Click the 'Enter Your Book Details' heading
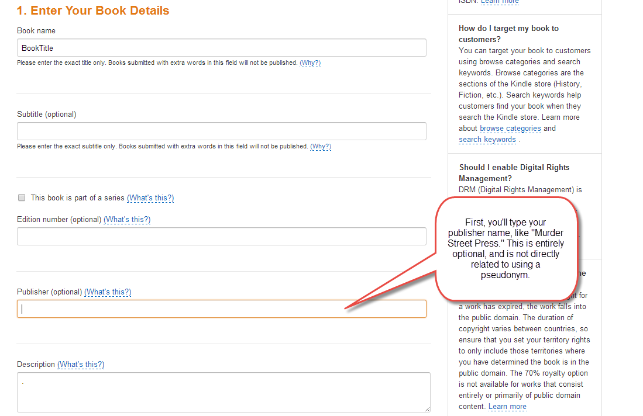Image resolution: width=643 pixels, height=416 pixels. click(93, 11)
